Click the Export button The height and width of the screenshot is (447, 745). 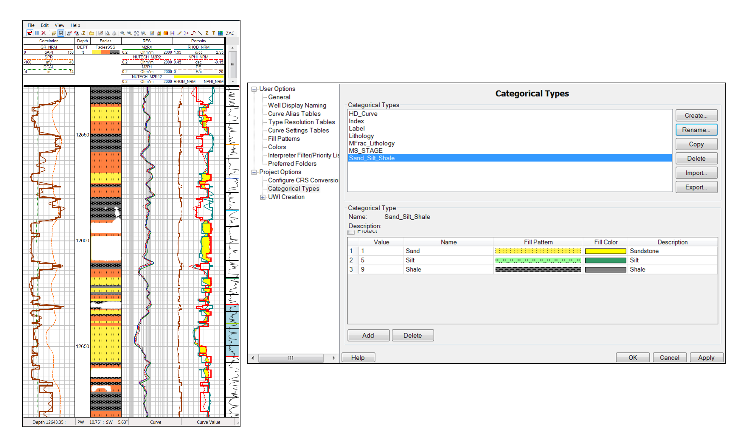(x=696, y=187)
